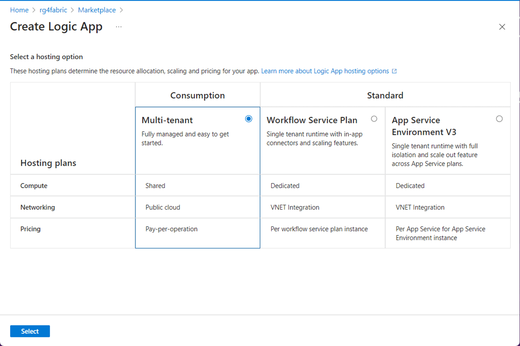The width and height of the screenshot is (520, 346).
Task: Click the Standard column header
Action: [385, 95]
